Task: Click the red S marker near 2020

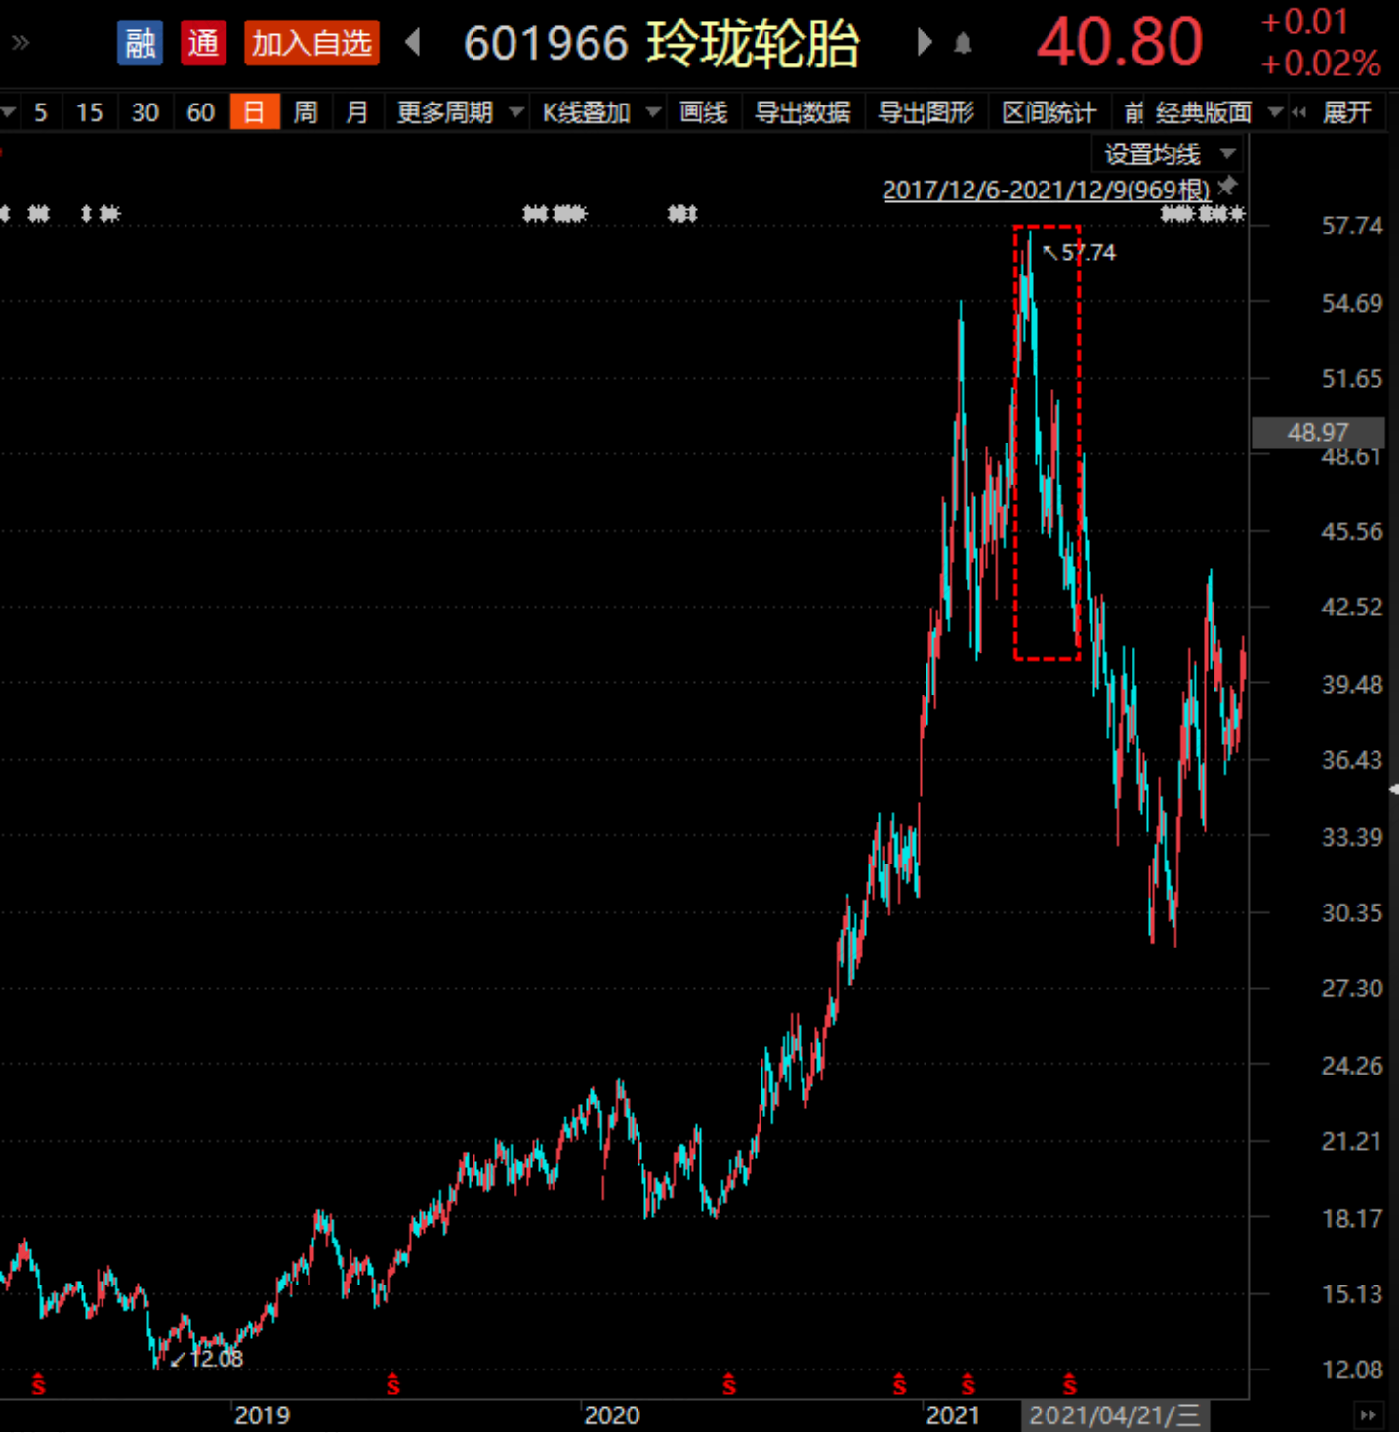Action: 729,1383
